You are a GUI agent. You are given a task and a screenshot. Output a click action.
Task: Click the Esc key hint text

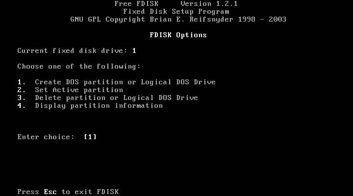[50, 192]
